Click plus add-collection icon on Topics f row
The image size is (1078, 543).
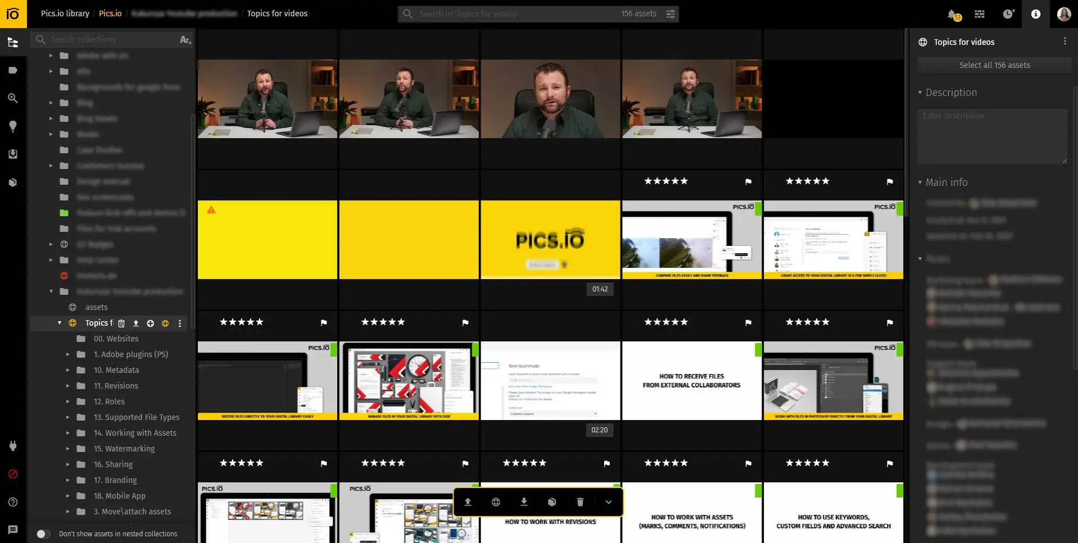coord(150,323)
